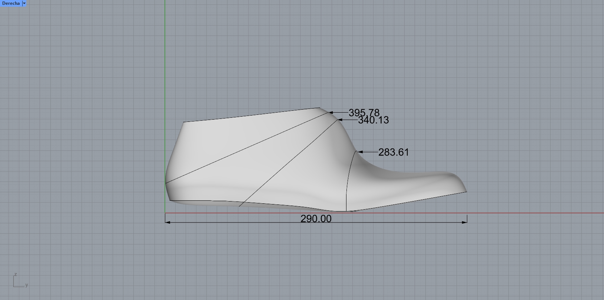Select the green vertical axis line
This screenshot has height=300, width=604.
click(165, 56)
